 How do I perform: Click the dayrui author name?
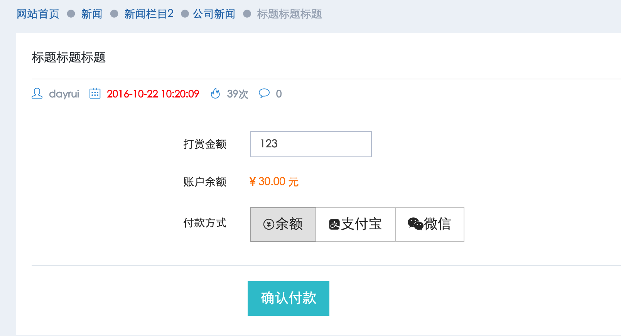[x=64, y=94]
